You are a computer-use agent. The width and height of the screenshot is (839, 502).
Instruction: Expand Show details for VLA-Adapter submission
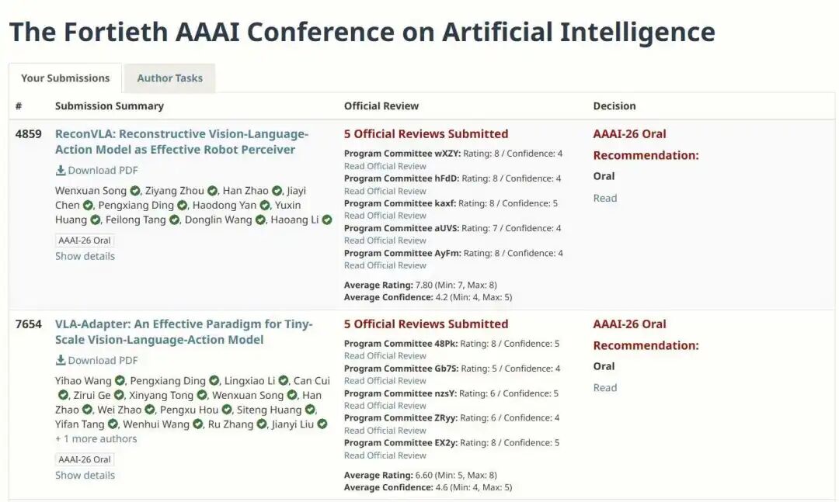[85, 475]
